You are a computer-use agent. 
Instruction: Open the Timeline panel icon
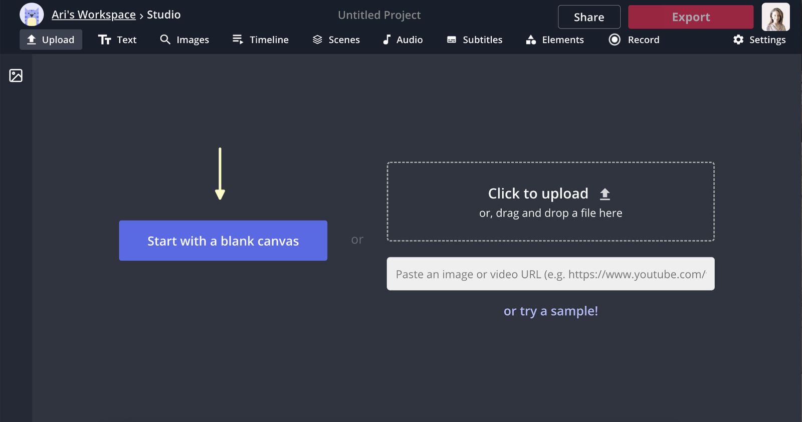[x=238, y=39]
